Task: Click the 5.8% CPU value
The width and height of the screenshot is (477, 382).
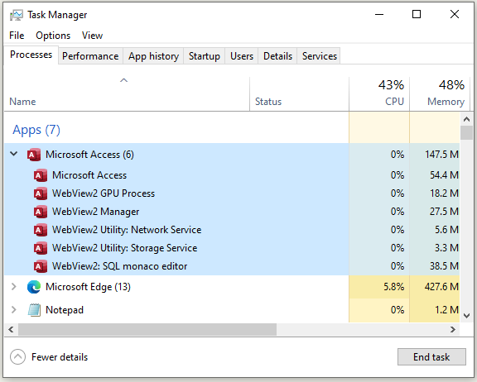Action: (x=394, y=287)
